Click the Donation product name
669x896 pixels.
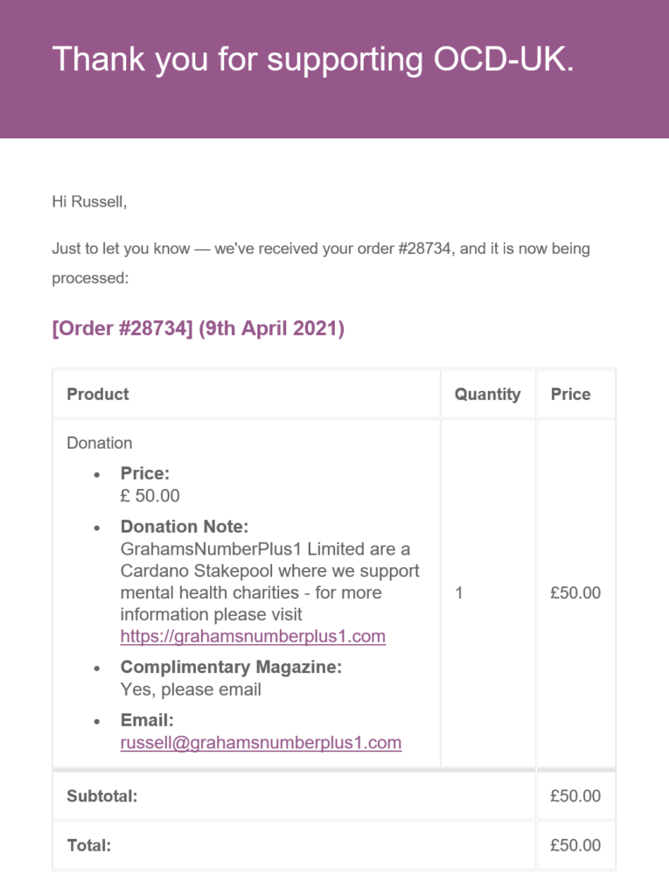pos(100,443)
